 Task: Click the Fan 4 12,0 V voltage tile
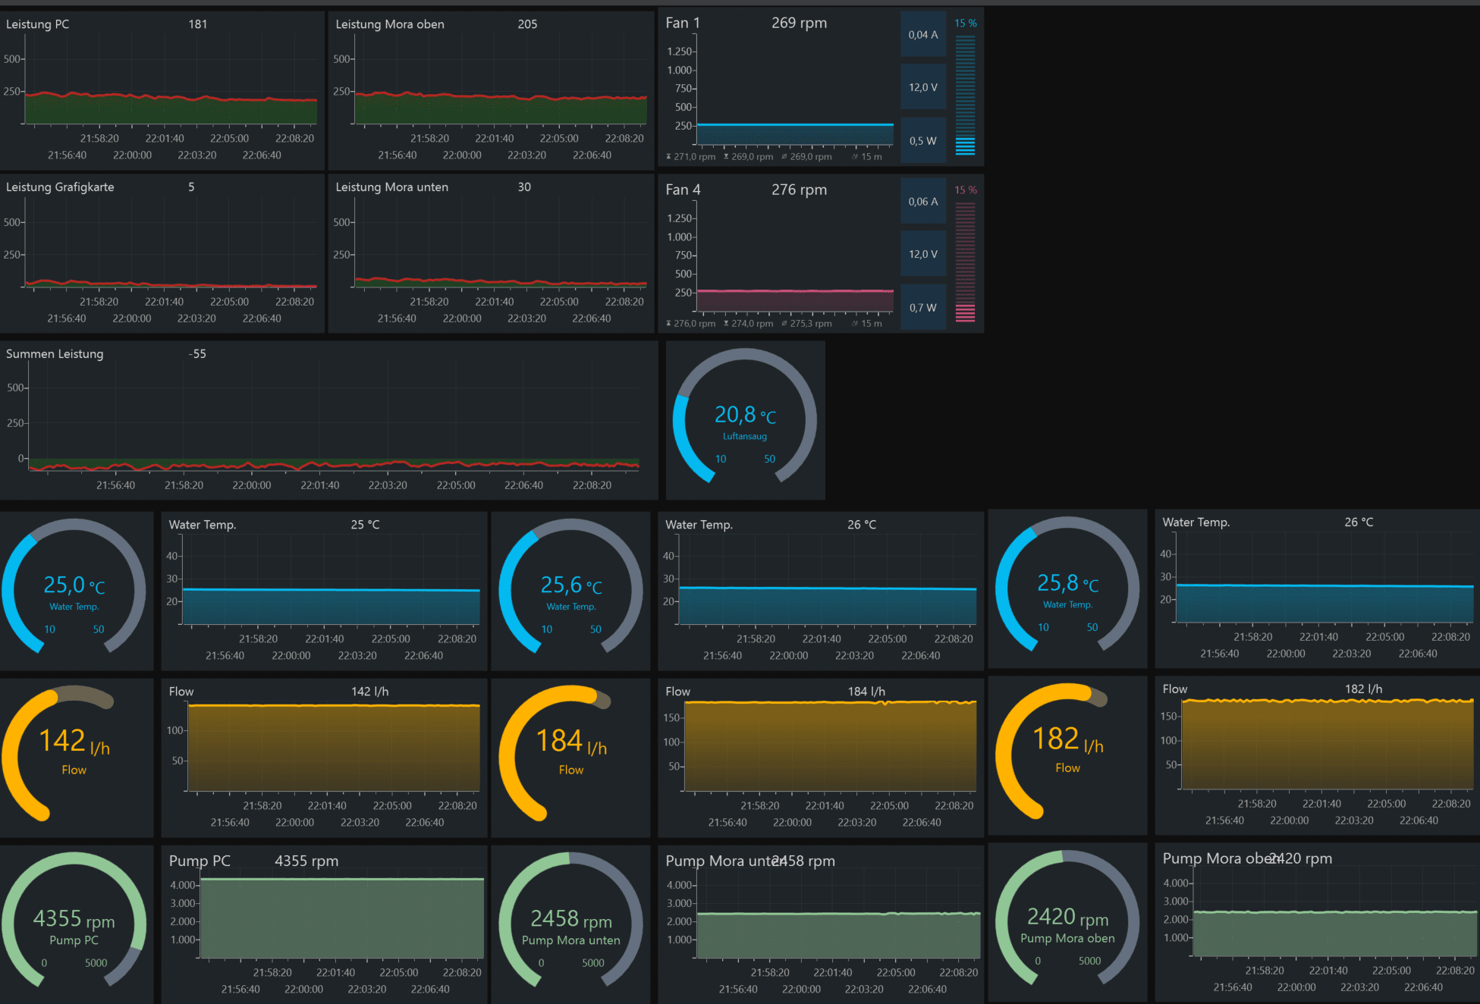(923, 254)
